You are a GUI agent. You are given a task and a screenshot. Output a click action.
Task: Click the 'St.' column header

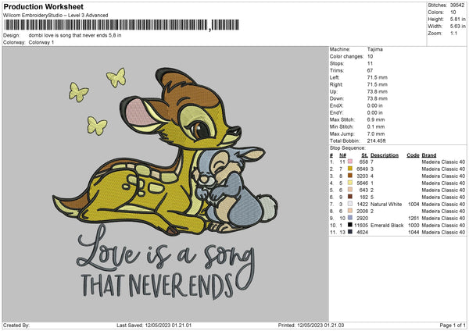(x=364, y=155)
